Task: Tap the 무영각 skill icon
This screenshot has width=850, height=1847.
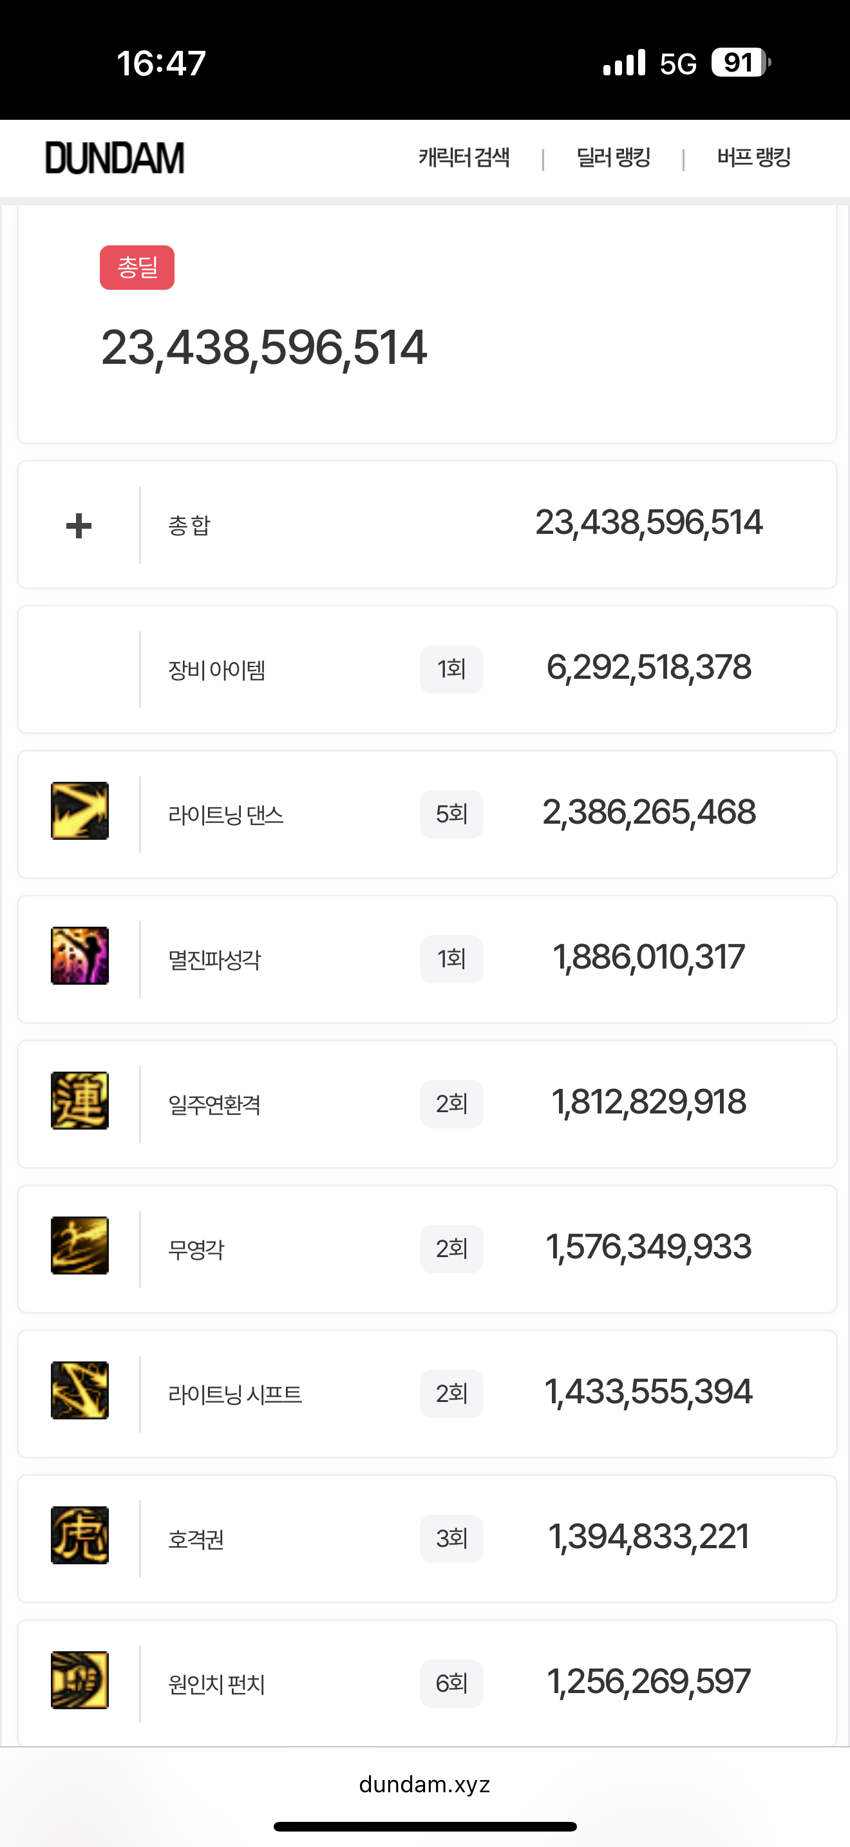Action: [x=80, y=1246]
